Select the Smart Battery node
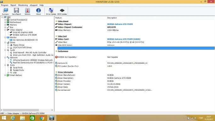Image resolution: width=215 pixels, height=121 pixels. [x=16, y=75]
